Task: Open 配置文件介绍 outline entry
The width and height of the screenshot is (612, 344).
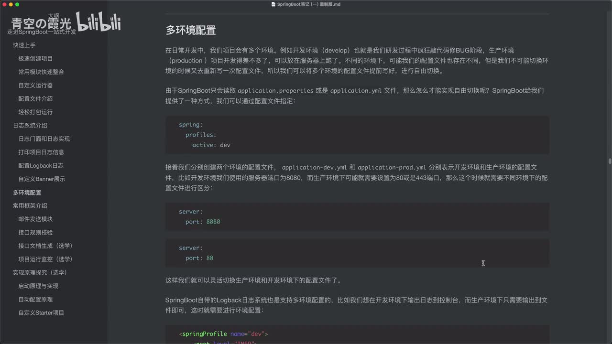Action: pos(35,98)
